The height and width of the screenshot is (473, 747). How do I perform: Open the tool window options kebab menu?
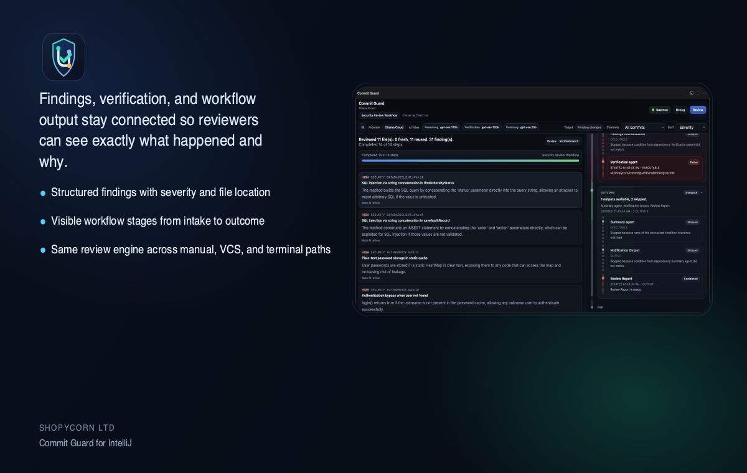(698, 93)
